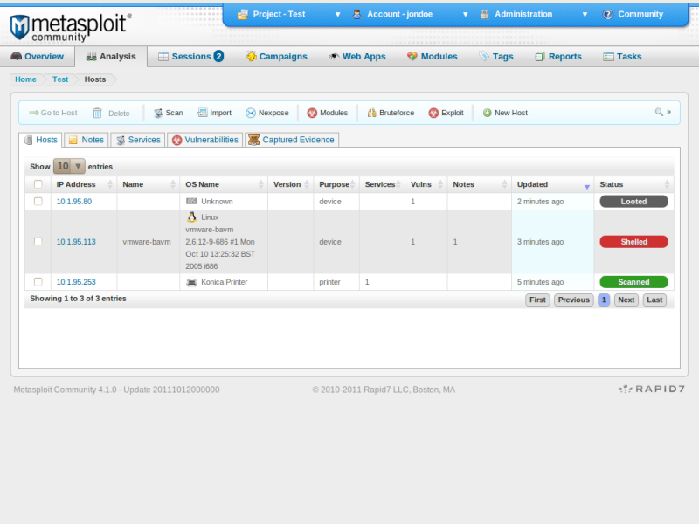Sort hosts by the Vulns column
The width and height of the screenshot is (699, 524).
click(426, 184)
